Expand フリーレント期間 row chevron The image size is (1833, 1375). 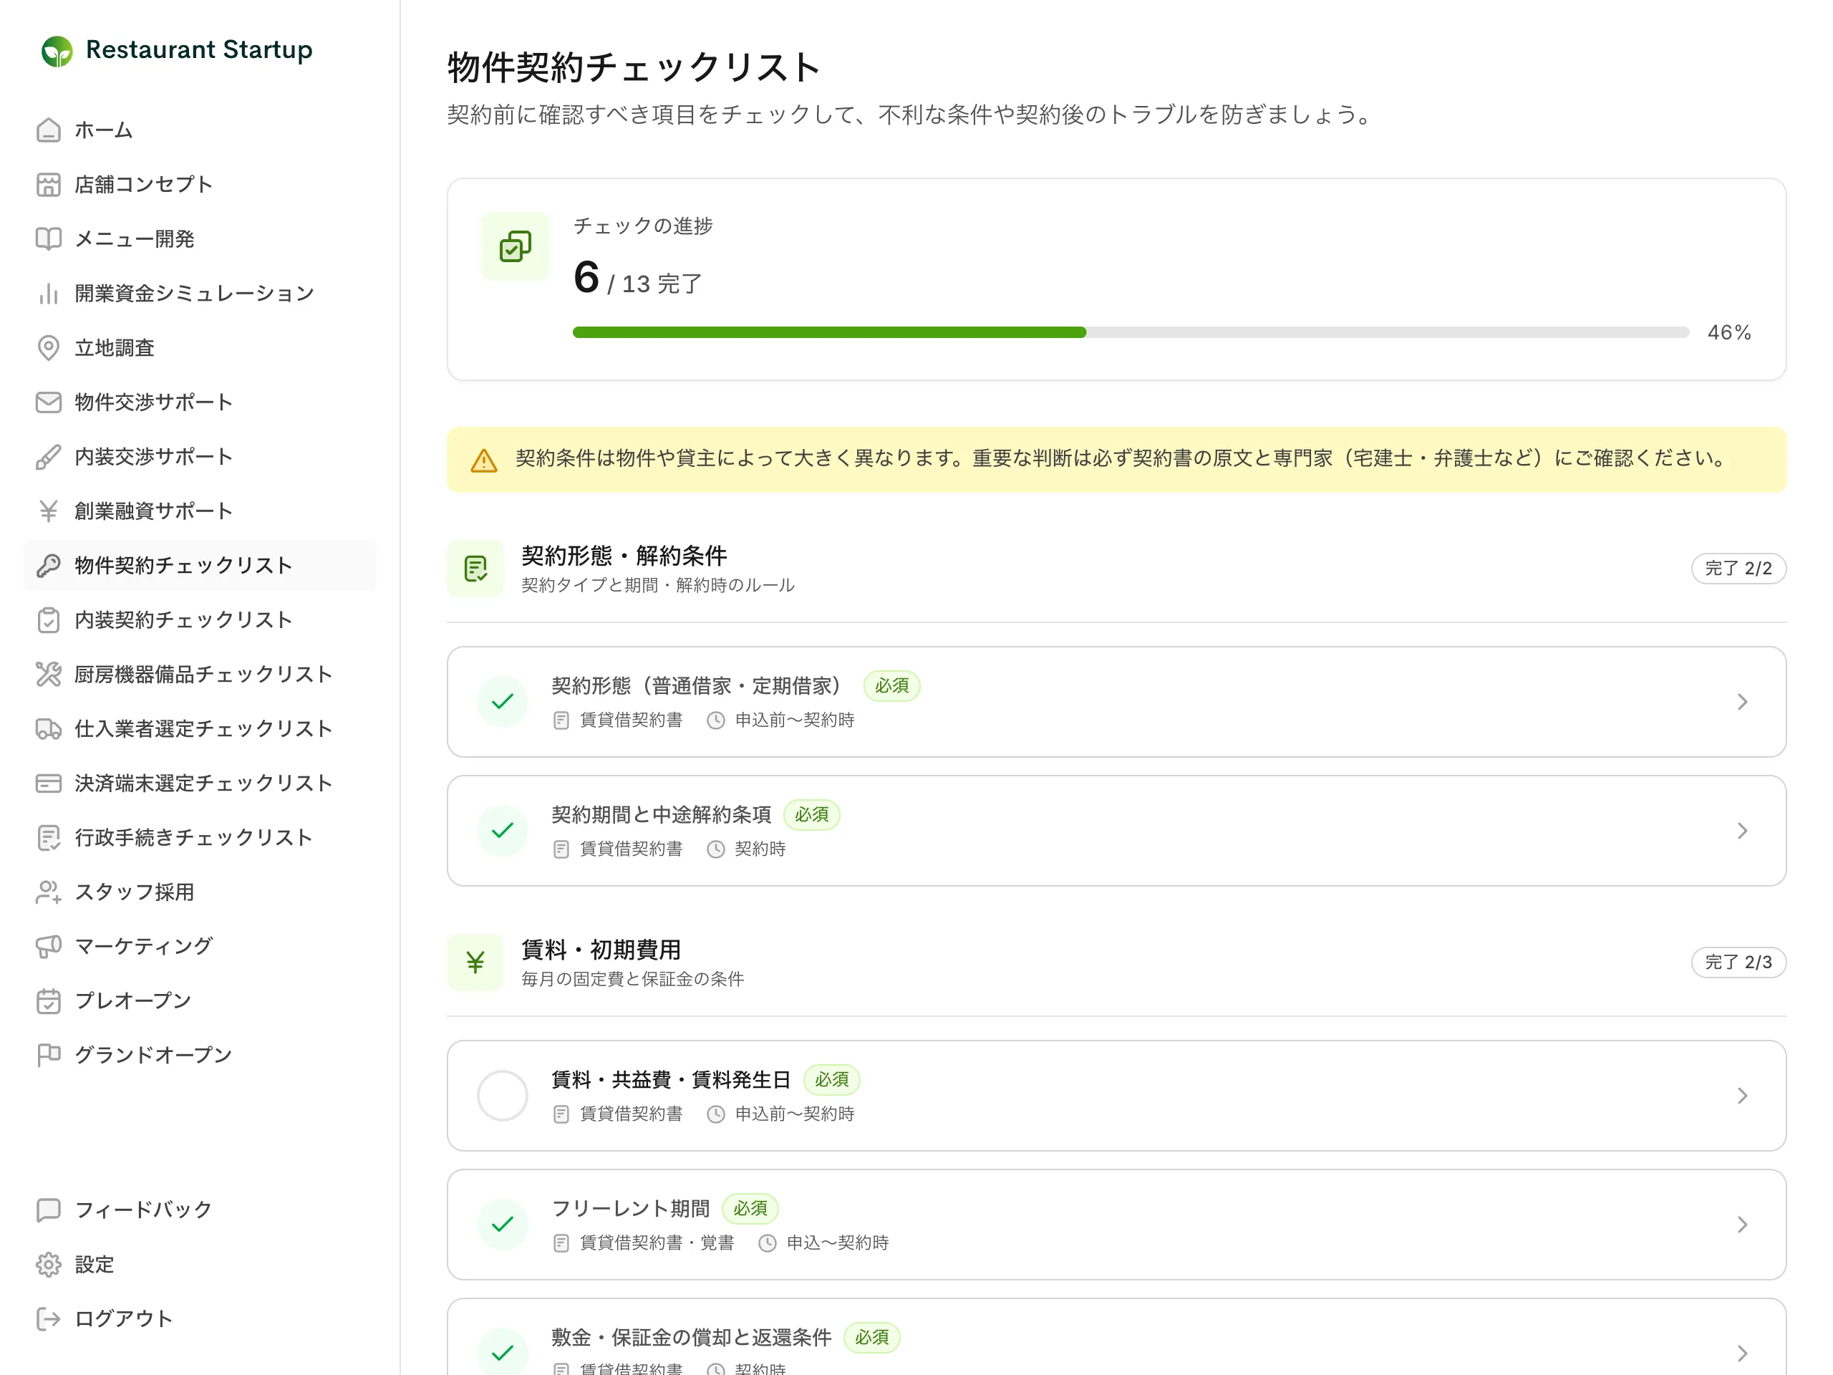point(1743,1224)
